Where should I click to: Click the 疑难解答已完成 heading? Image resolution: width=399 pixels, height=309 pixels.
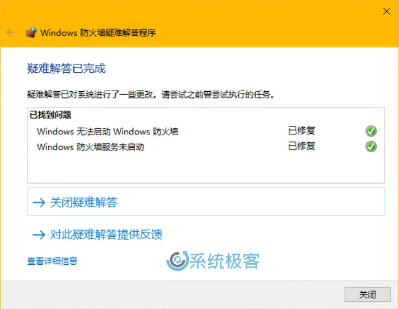click(x=66, y=68)
